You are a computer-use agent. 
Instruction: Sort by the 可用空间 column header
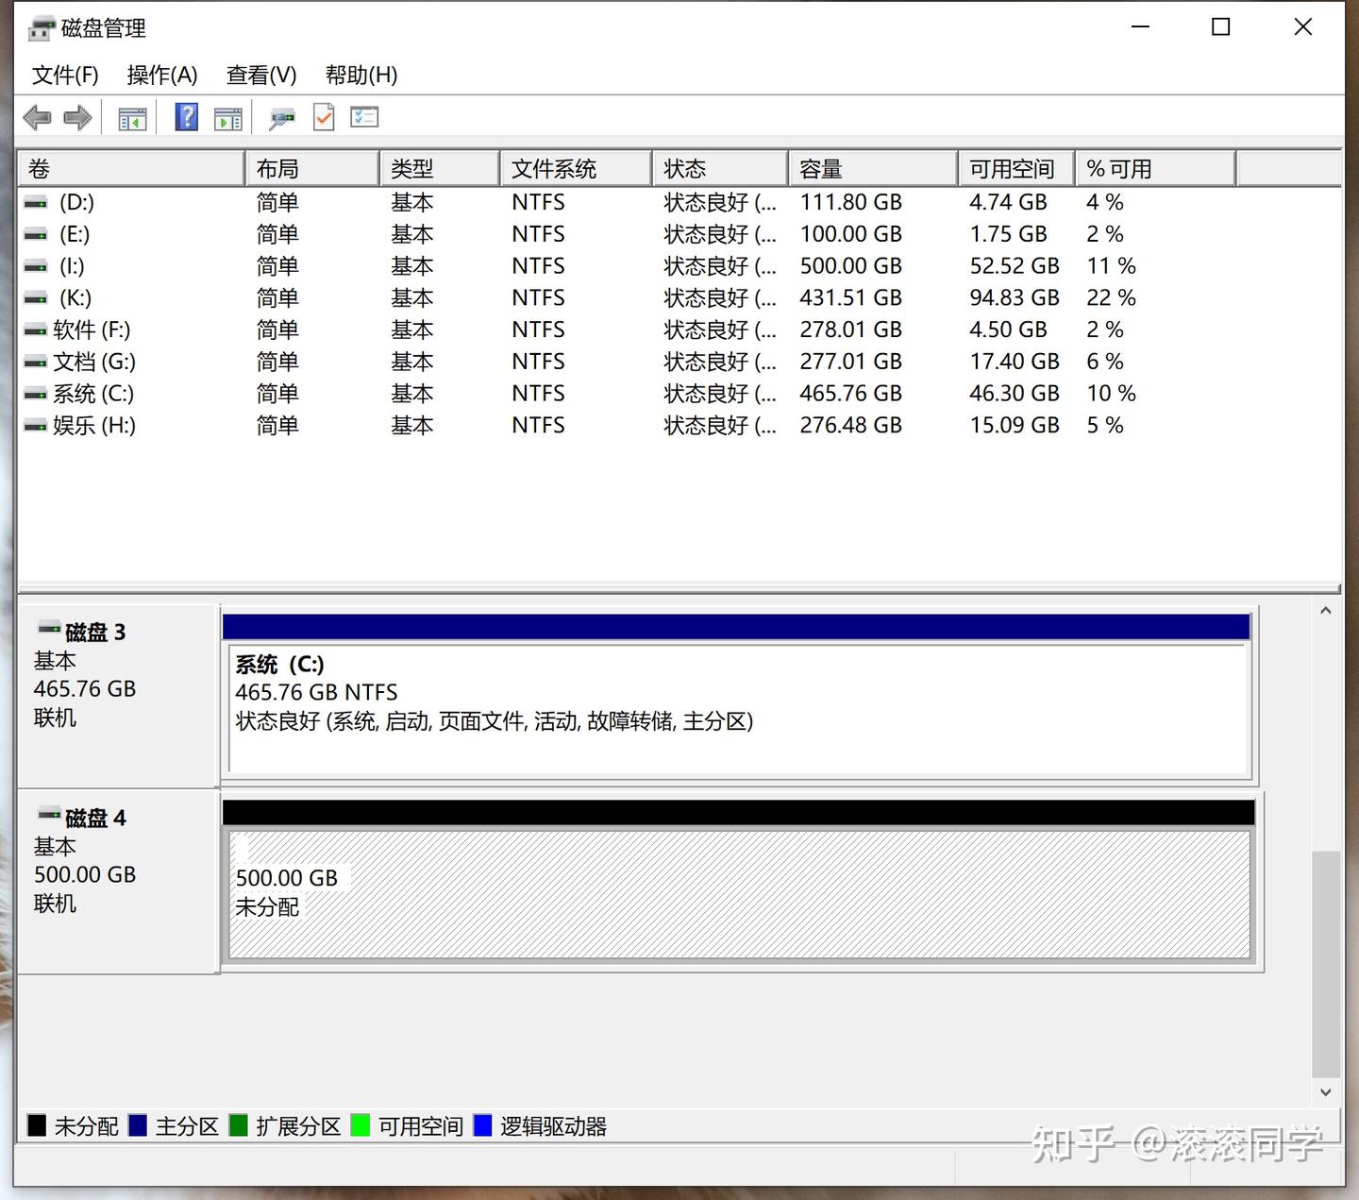tap(1016, 169)
